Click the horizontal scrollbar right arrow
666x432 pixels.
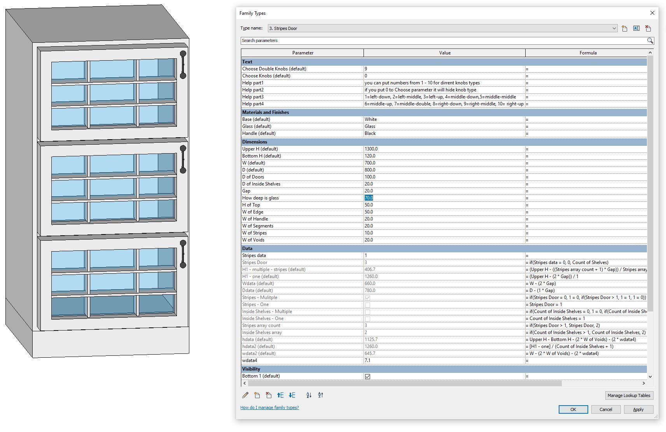(x=643, y=383)
